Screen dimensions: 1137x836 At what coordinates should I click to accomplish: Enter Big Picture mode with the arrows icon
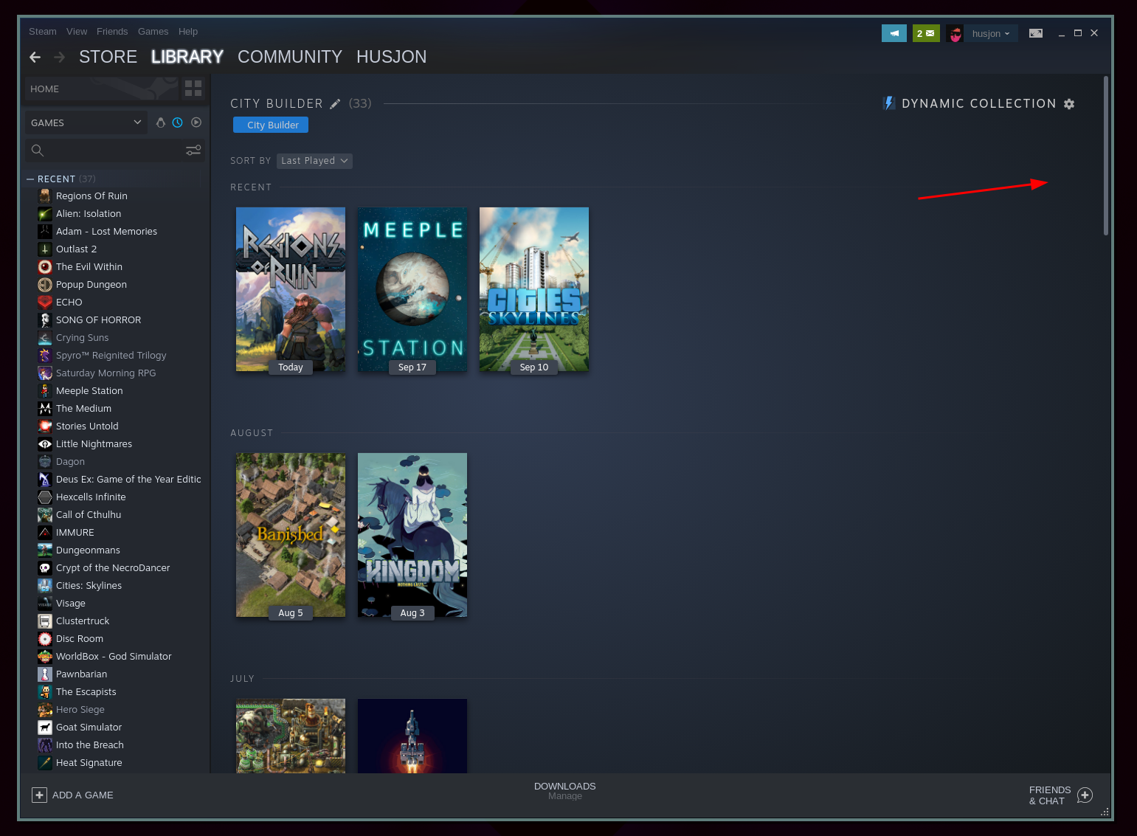[x=1035, y=33]
